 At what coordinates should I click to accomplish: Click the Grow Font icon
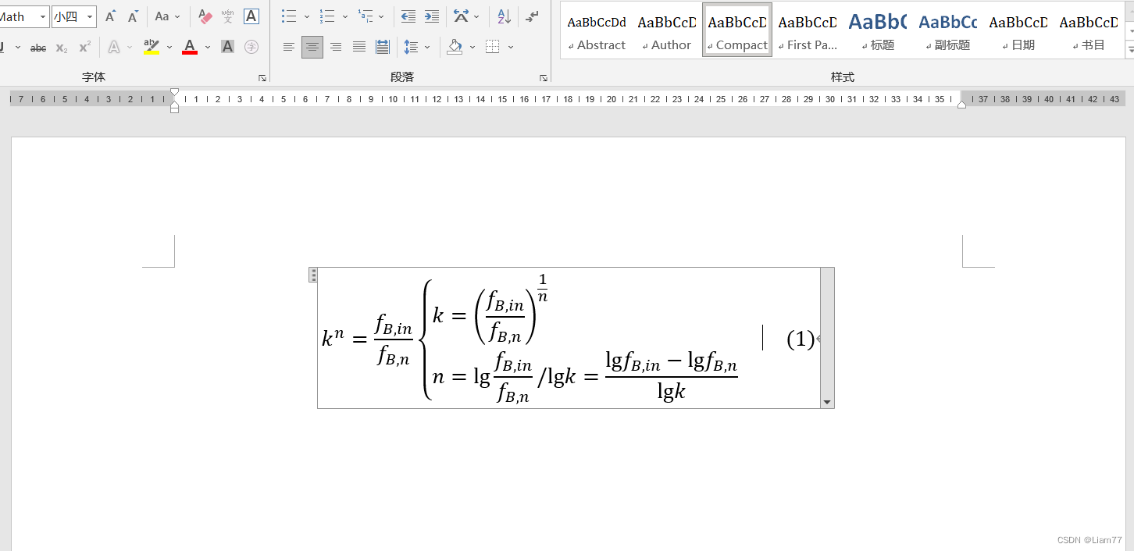[111, 16]
